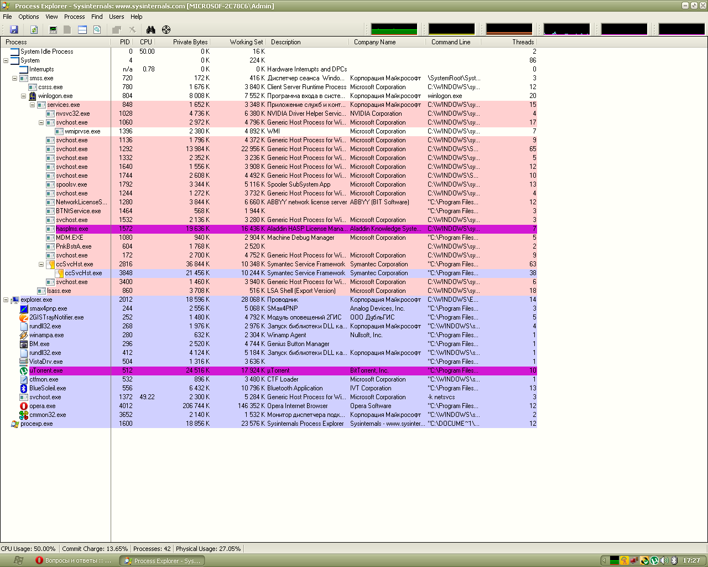The width and height of the screenshot is (708, 567).
Task: Click the uTorrent.exe process icon
Action: (x=24, y=370)
